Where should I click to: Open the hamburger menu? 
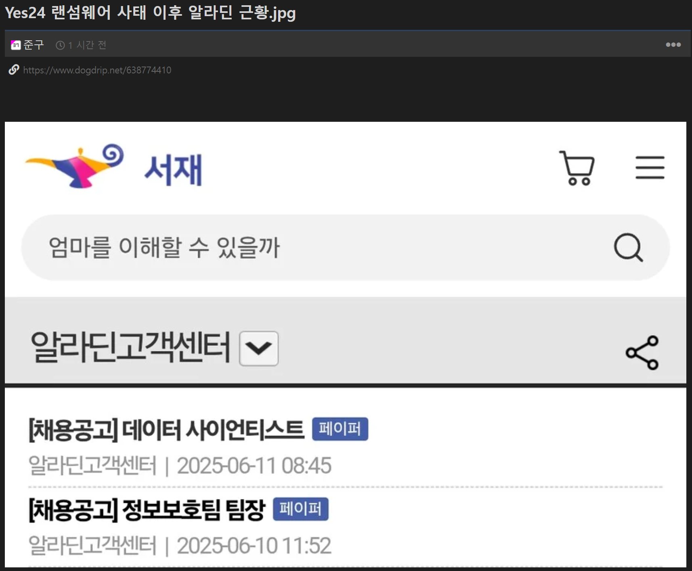650,167
